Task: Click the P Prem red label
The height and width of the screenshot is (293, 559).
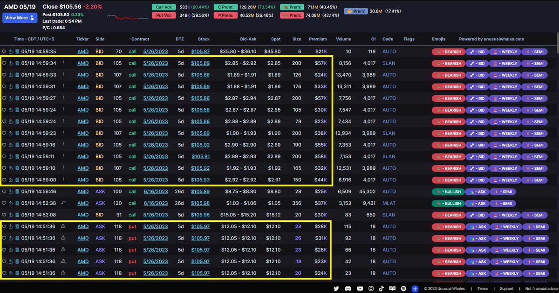Action: pyautogui.click(x=225, y=15)
